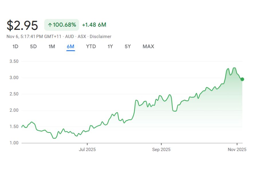This screenshot has height=172, width=258.
Task: Click the Jul 2025 axis label
Action: pyautogui.click(x=87, y=149)
